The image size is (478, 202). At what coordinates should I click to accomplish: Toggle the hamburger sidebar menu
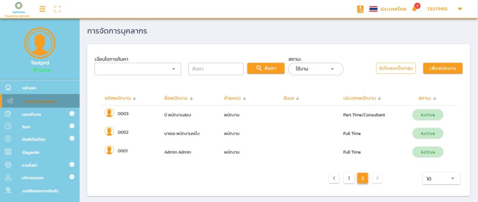[42, 9]
